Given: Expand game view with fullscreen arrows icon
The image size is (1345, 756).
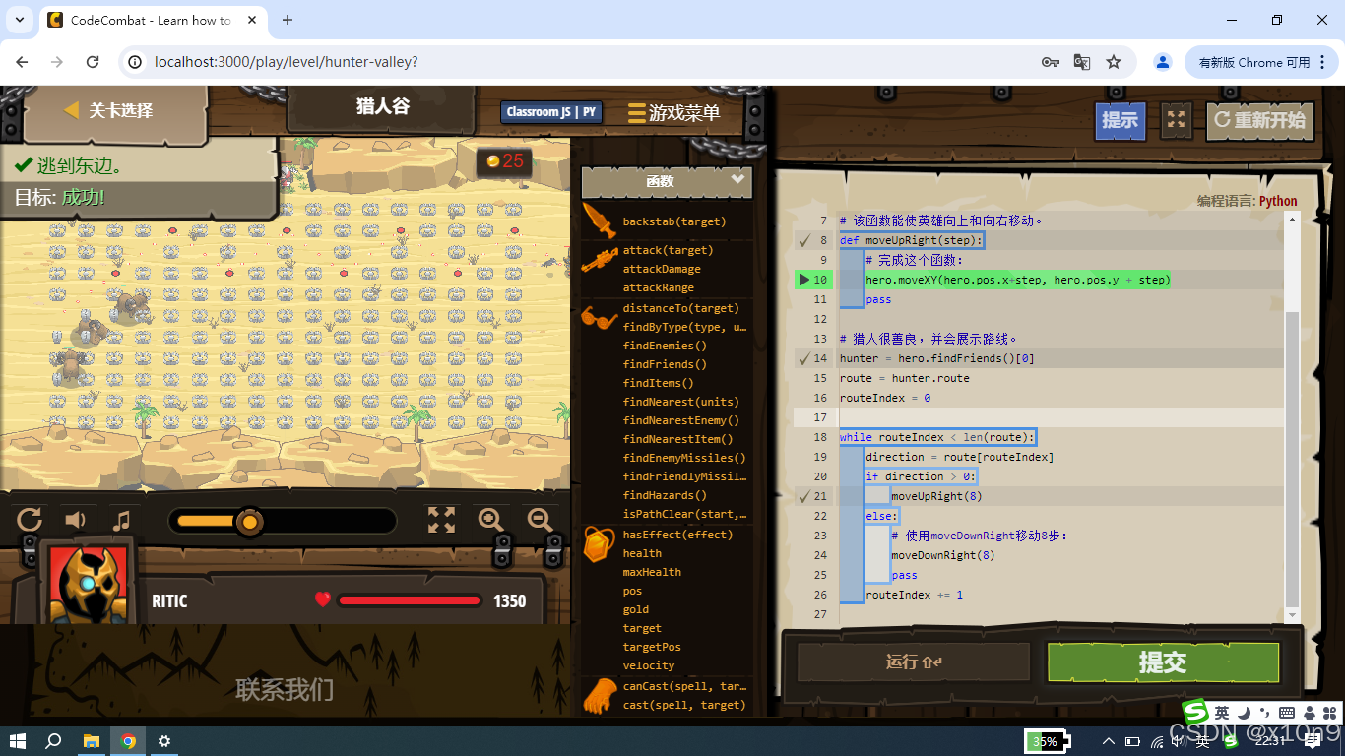Looking at the screenshot, I should (x=441, y=520).
